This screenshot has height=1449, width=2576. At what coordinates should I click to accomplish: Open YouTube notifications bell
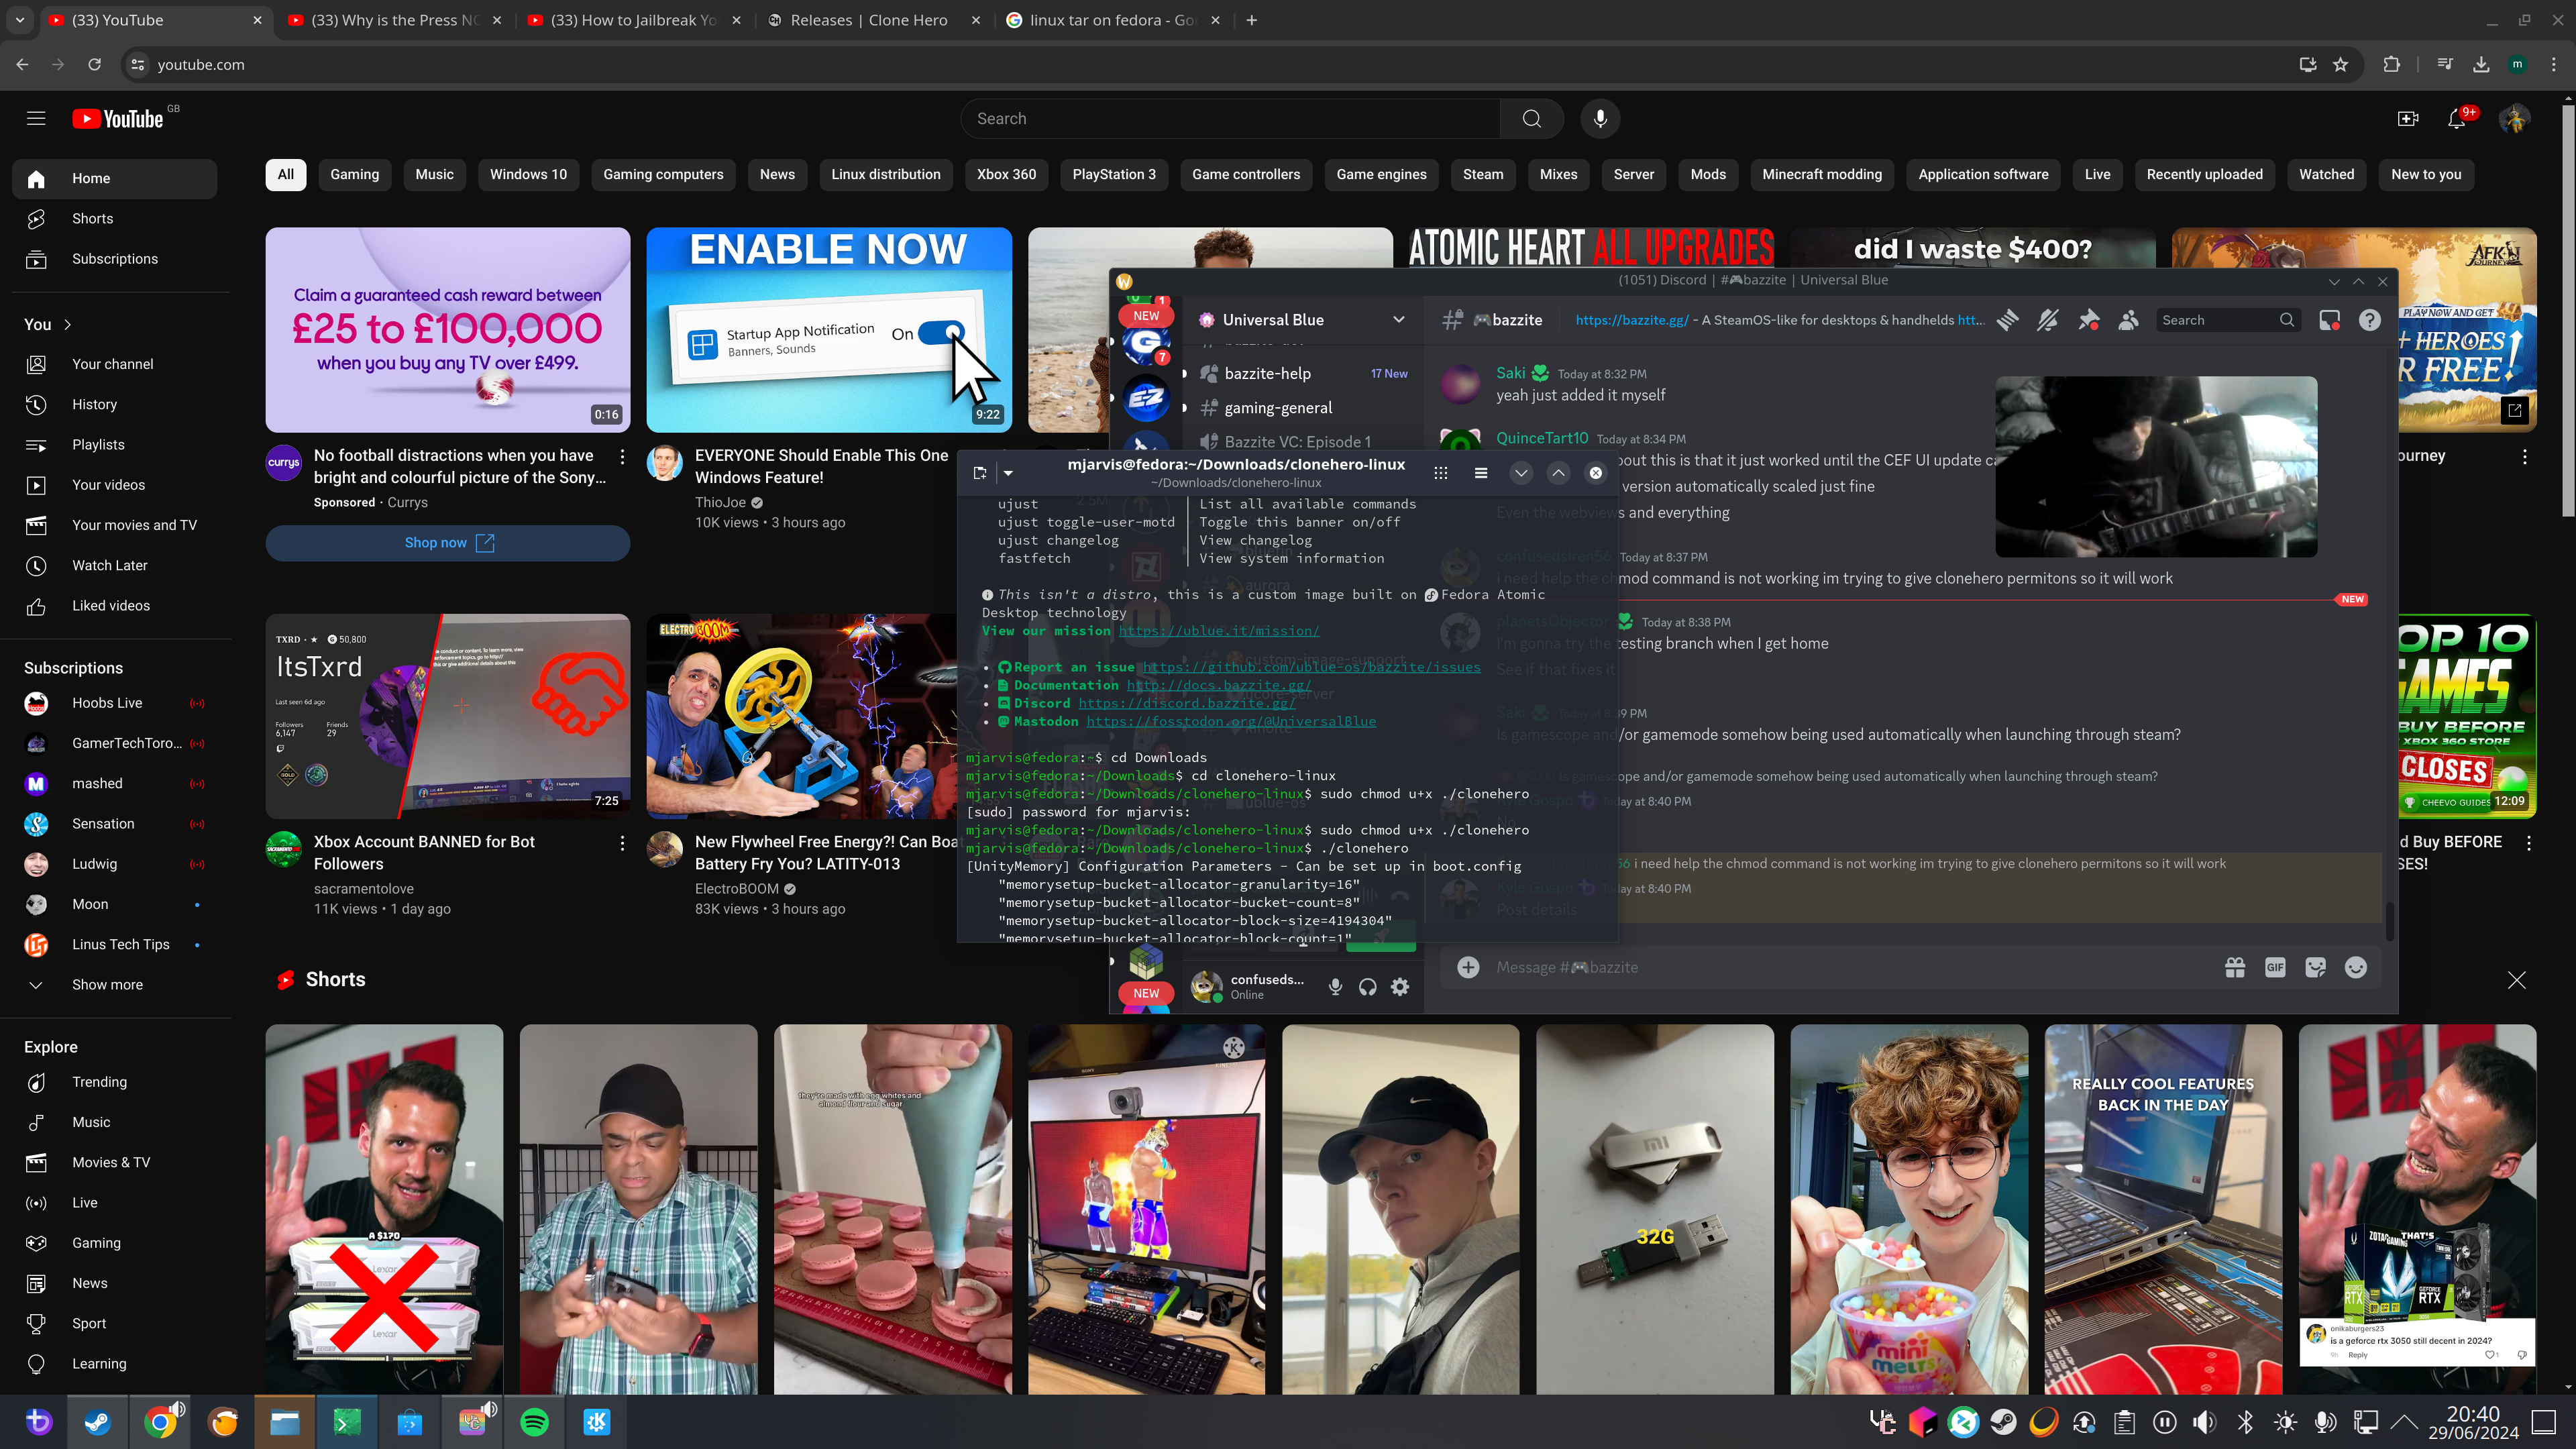pos(2457,119)
